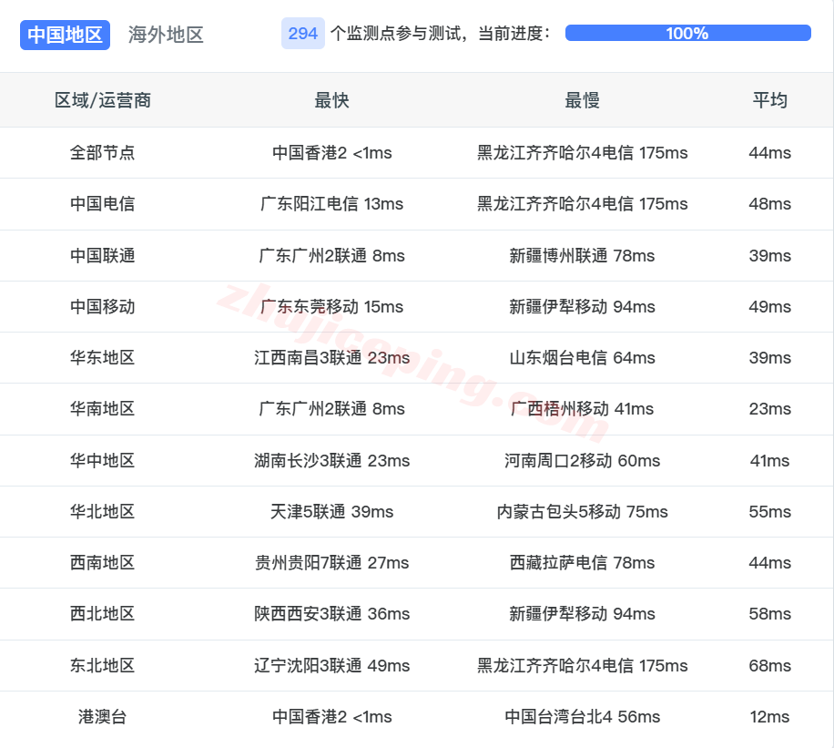Click 江西南昌3联通 23ms cell
This screenshot has height=748, width=834.
point(332,358)
